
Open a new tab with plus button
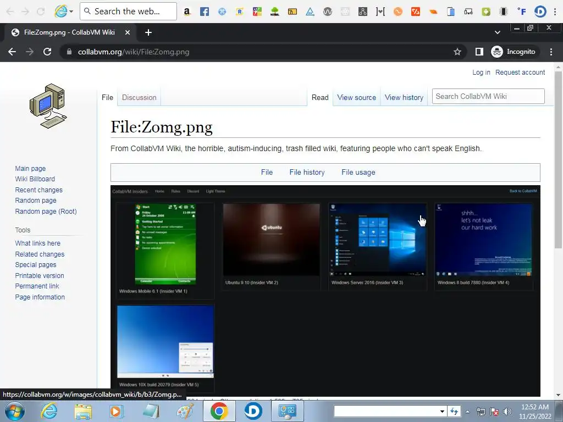click(x=148, y=32)
